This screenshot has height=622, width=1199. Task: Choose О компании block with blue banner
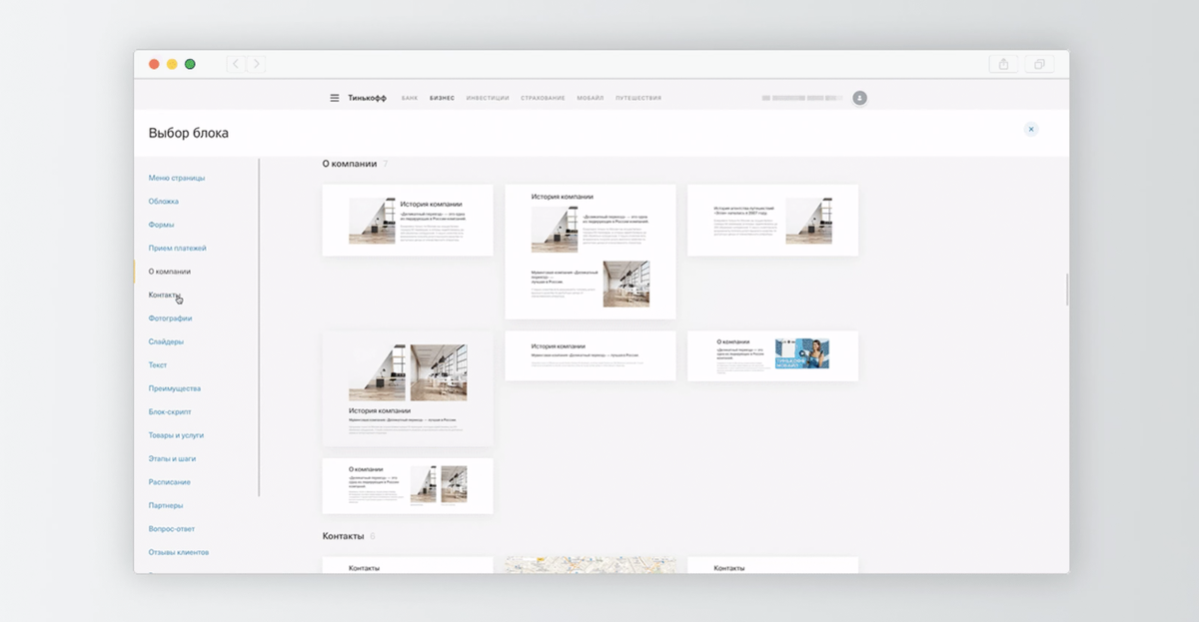772,355
